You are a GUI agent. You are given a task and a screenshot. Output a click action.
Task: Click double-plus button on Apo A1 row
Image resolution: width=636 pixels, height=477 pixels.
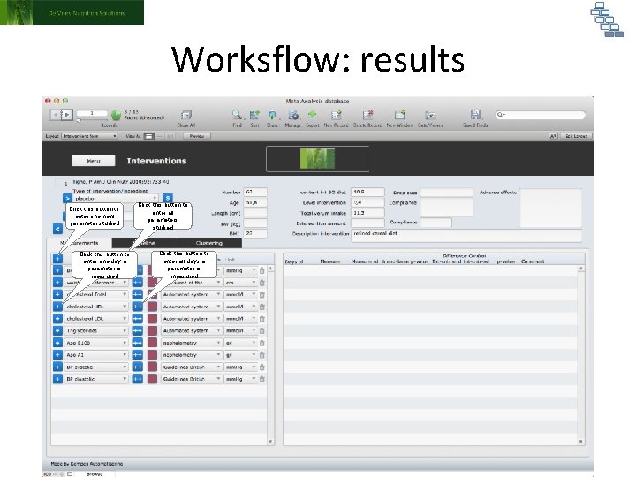tap(138, 355)
